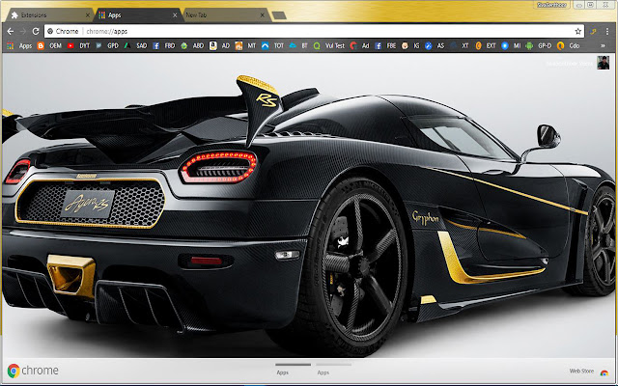
Task: Open the Yui Test bookmark
Action: point(329,46)
